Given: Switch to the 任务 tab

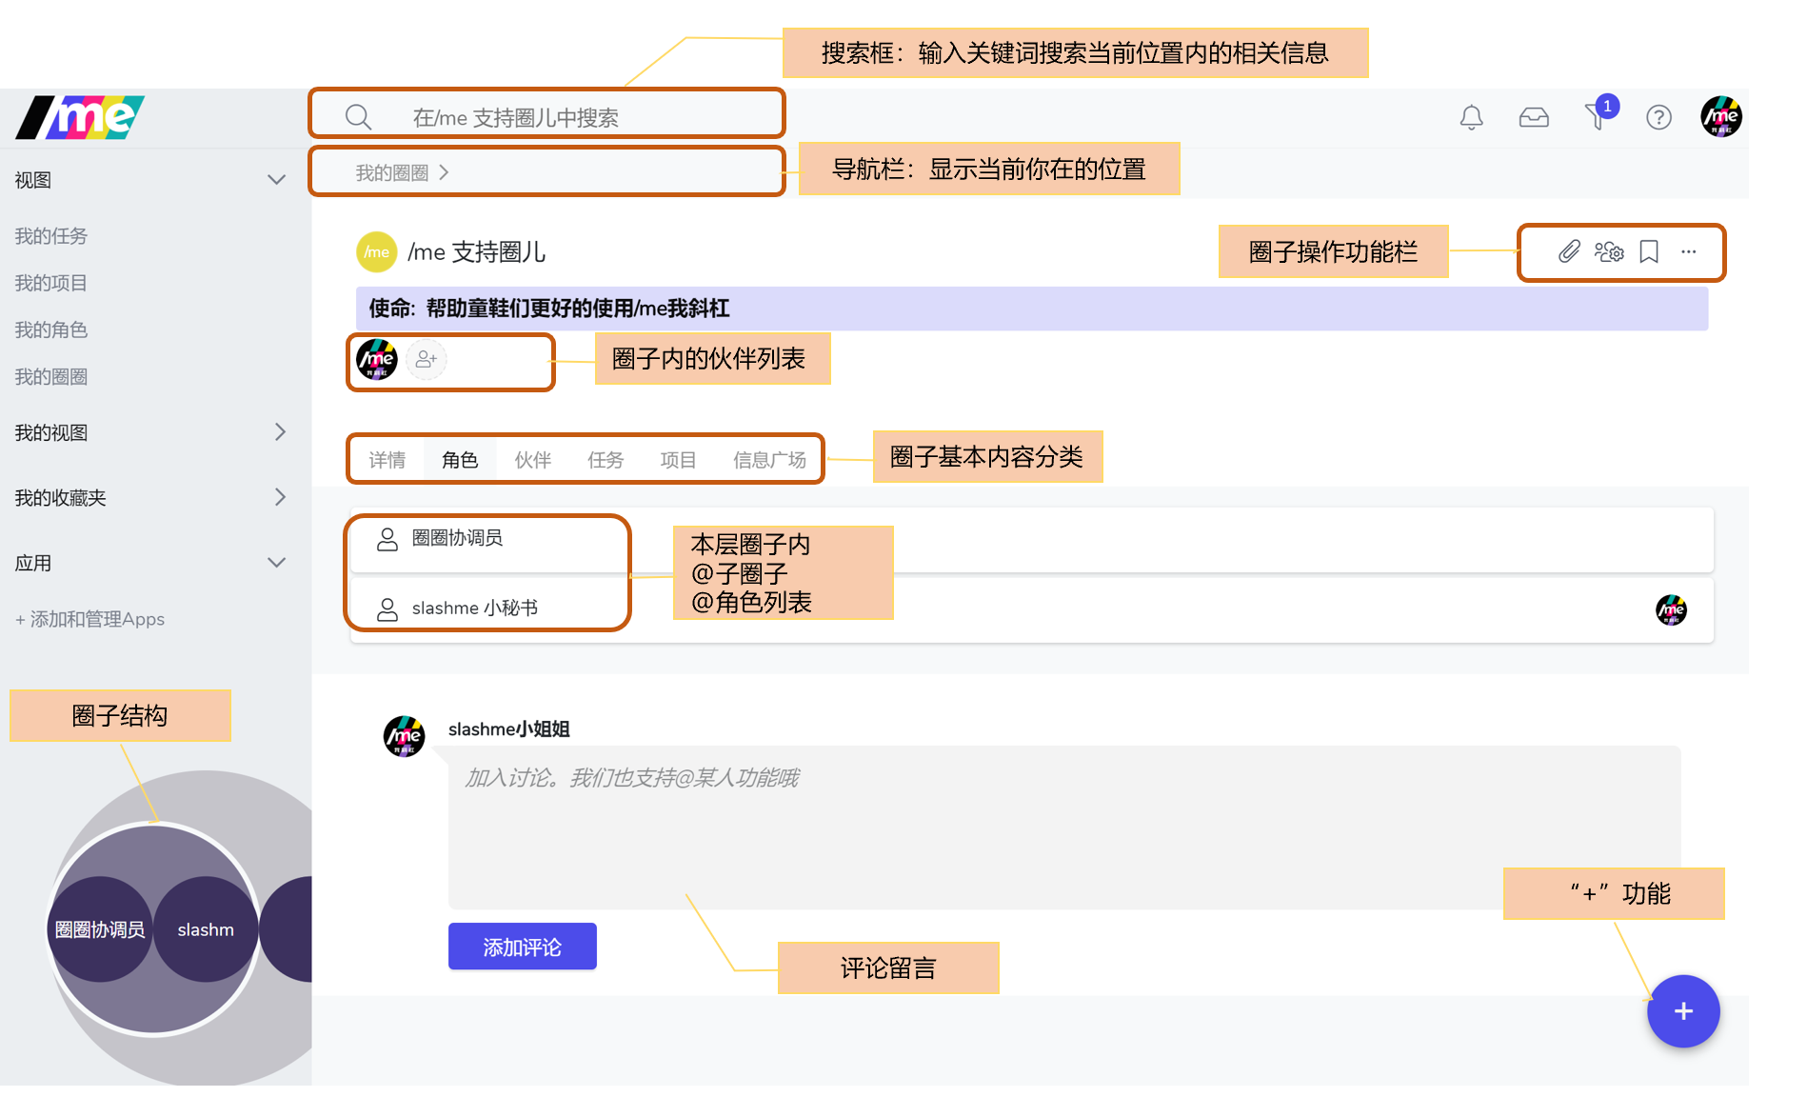Looking at the screenshot, I should click(606, 460).
